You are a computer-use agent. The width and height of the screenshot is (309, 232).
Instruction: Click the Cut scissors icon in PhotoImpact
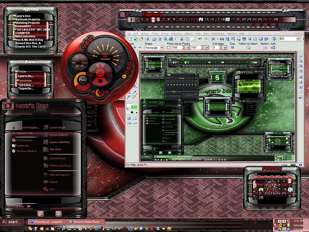[182, 39]
